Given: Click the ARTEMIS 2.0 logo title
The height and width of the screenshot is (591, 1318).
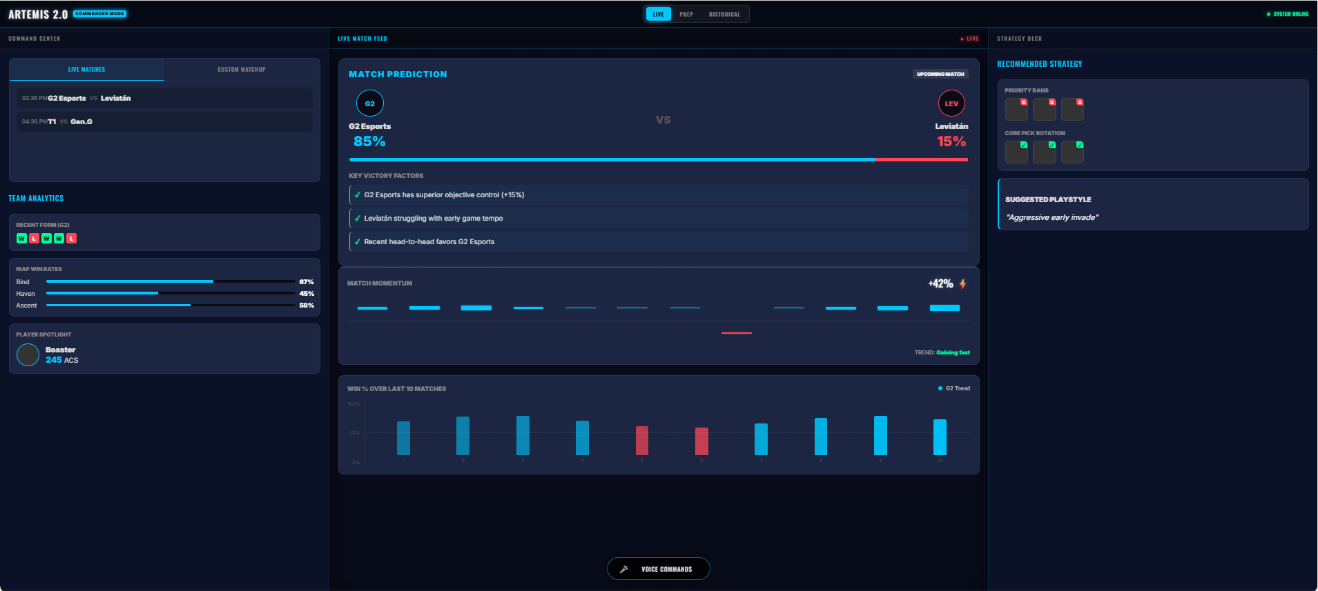Looking at the screenshot, I should (x=38, y=14).
